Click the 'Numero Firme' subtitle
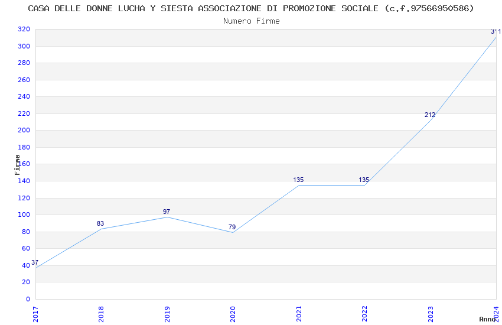Image resolution: width=502 pixels, height=325 pixels. click(252, 21)
